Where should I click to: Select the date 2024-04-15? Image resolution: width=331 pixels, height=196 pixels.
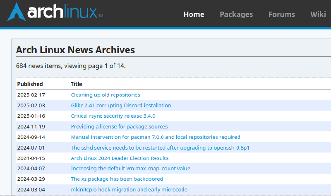(31, 158)
